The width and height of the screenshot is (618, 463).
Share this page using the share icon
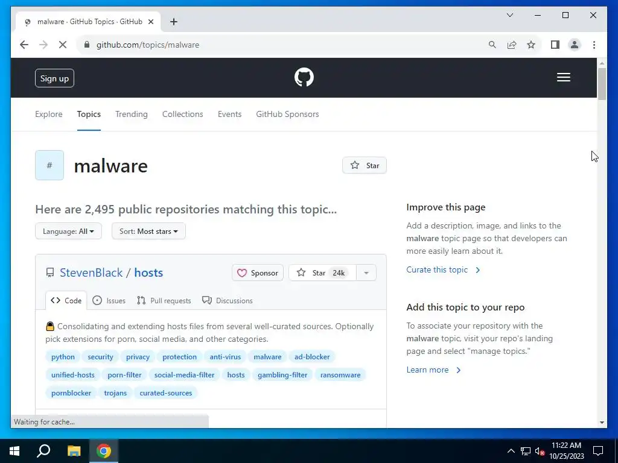click(x=512, y=45)
